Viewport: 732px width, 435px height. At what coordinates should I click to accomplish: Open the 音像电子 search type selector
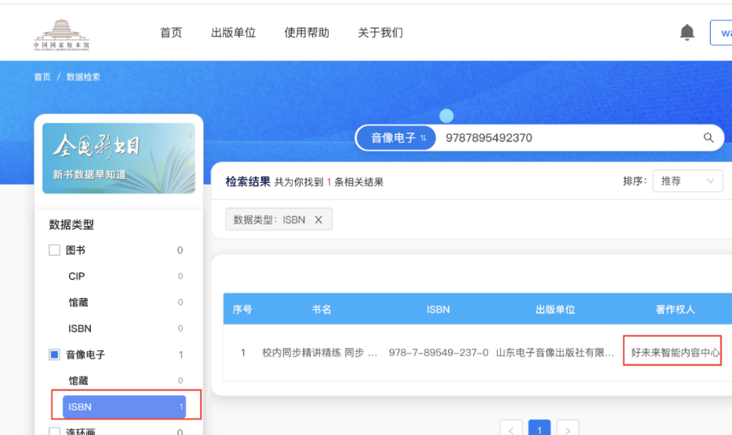coord(397,137)
